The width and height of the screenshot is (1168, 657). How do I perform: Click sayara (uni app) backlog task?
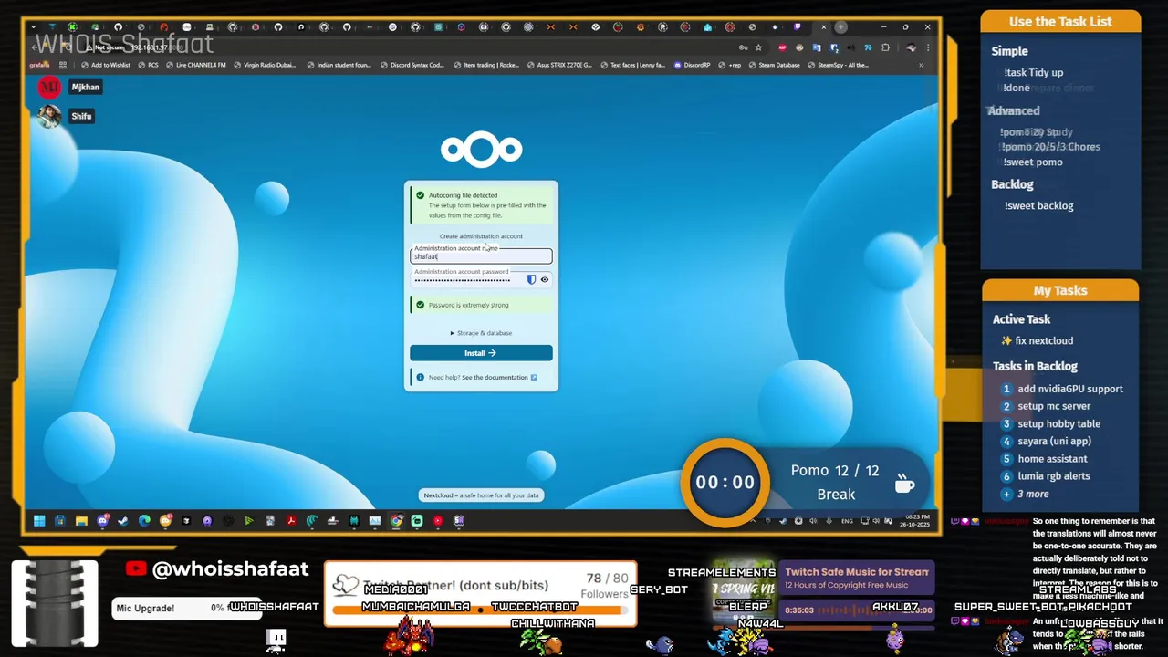point(1054,441)
